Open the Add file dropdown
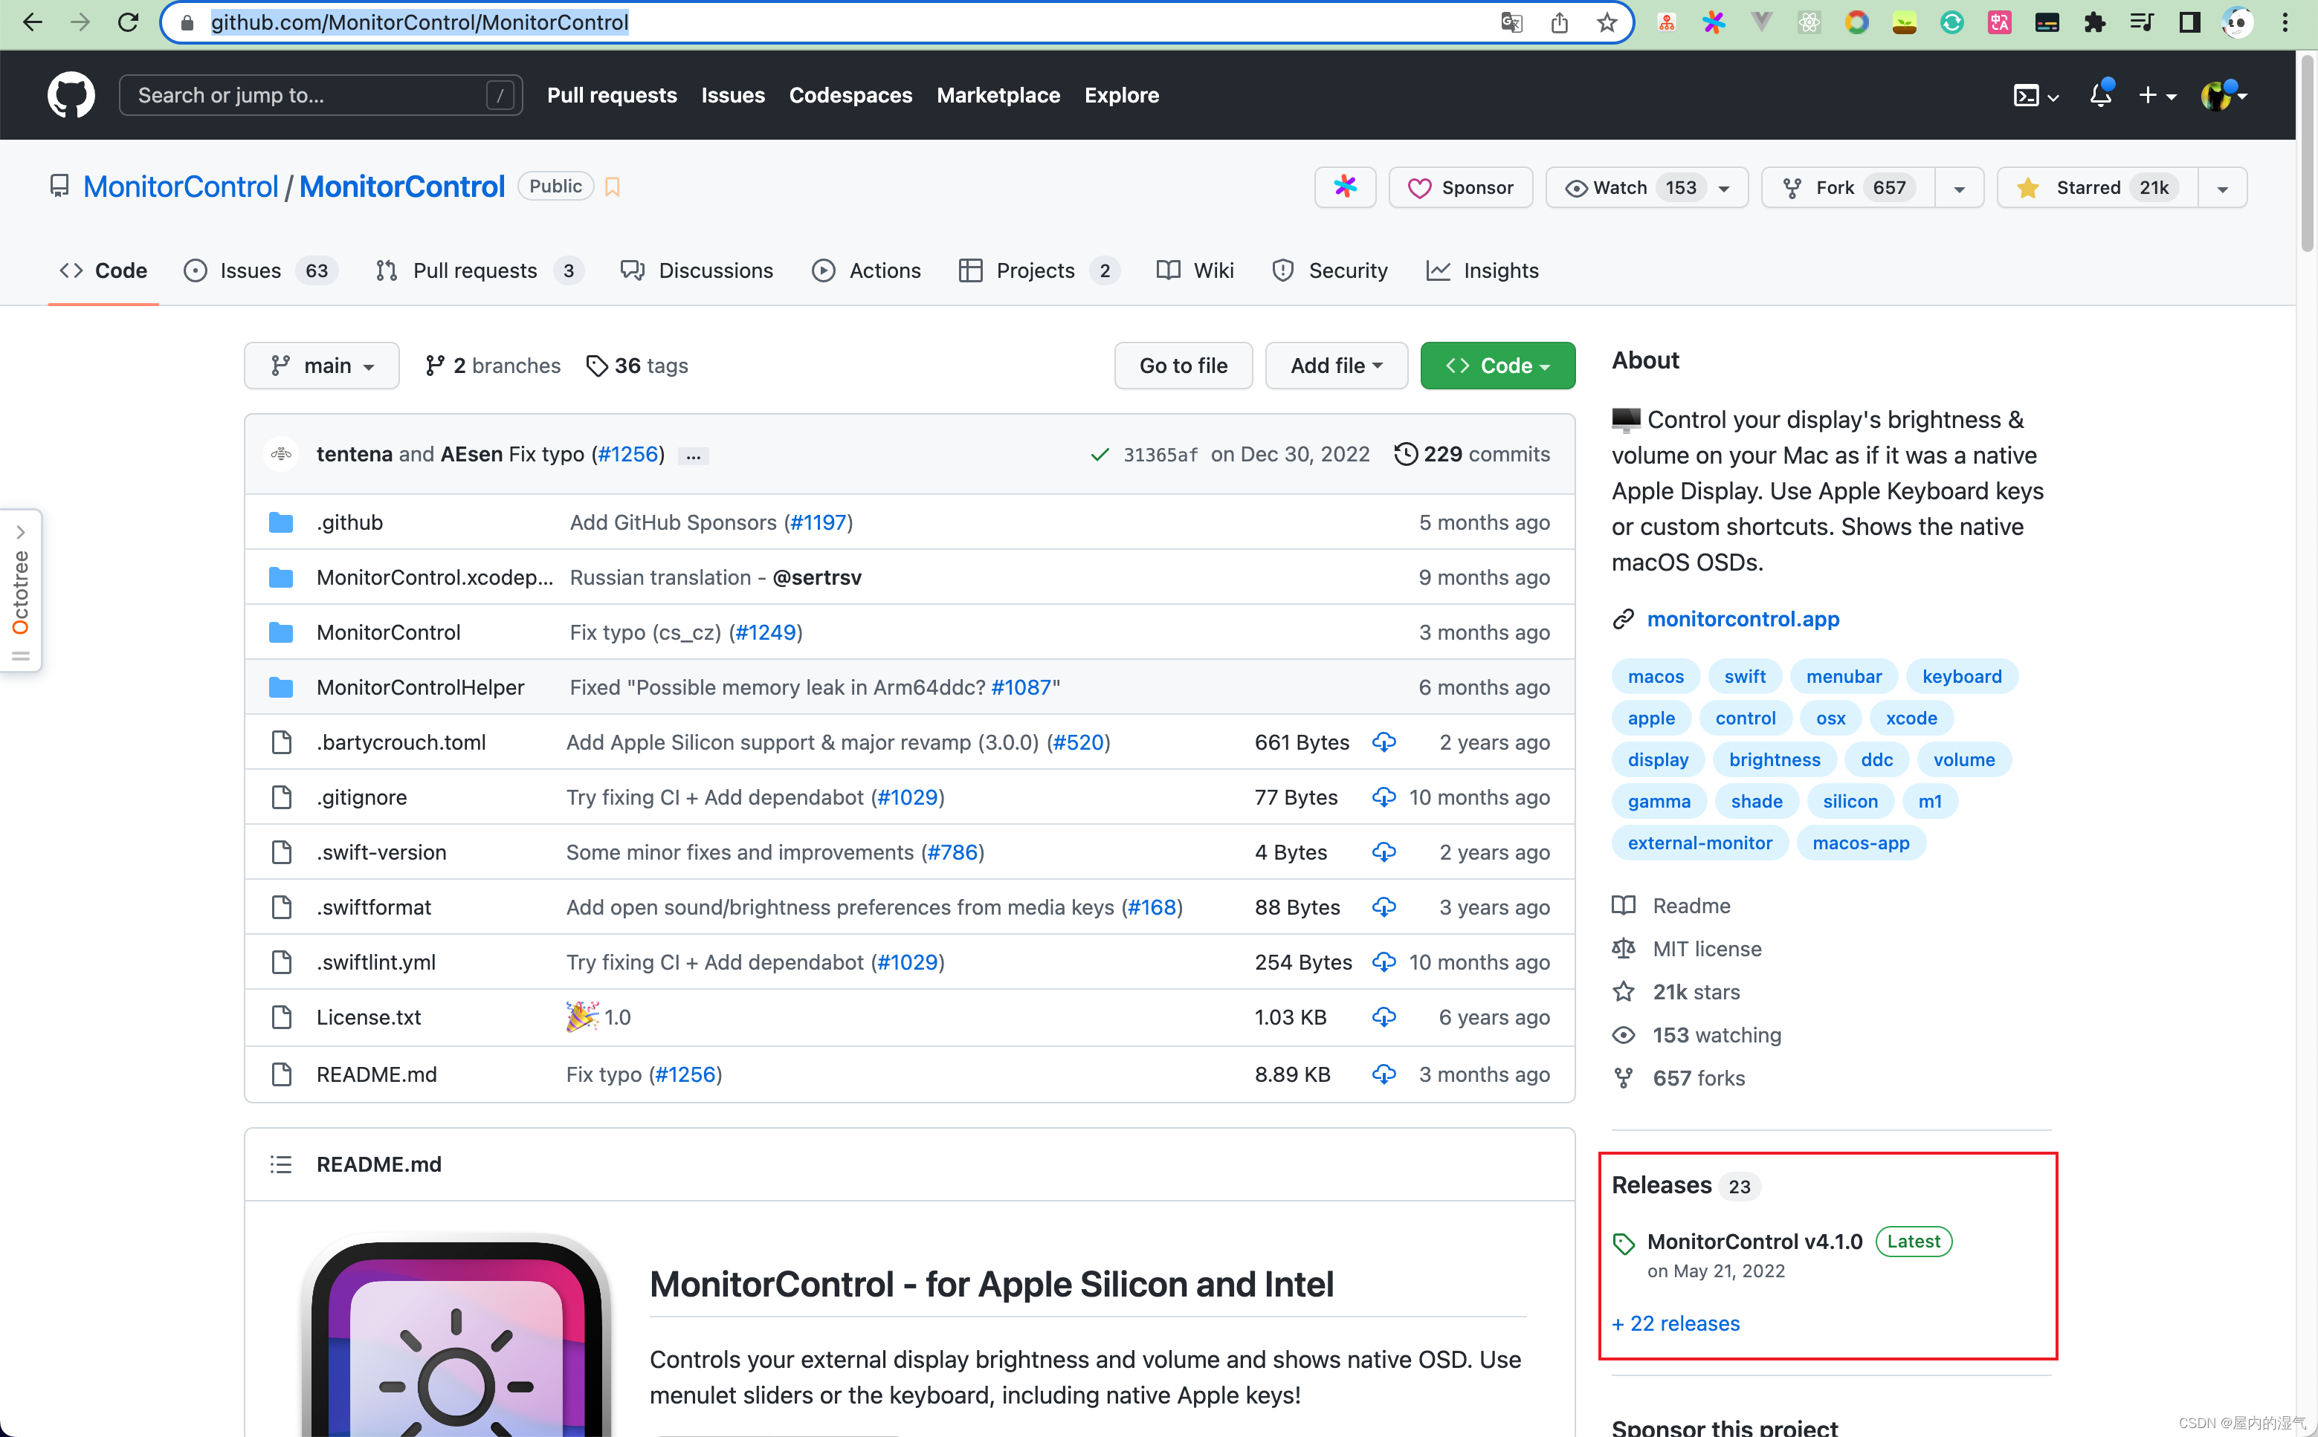This screenshot has height=1437, width=2318. pos(1336,366)
